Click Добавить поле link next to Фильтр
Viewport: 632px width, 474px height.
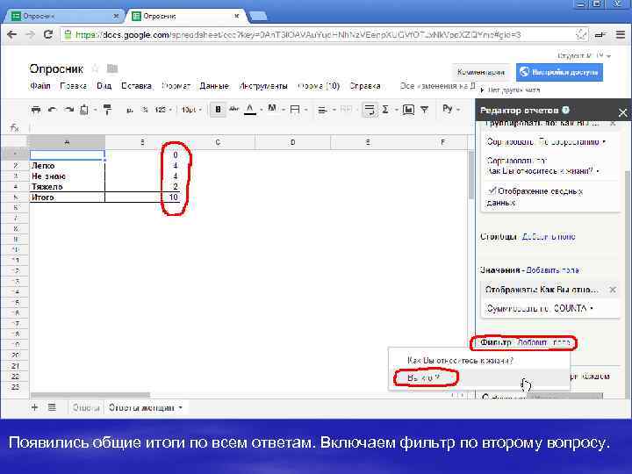click(x=543, y=342)
